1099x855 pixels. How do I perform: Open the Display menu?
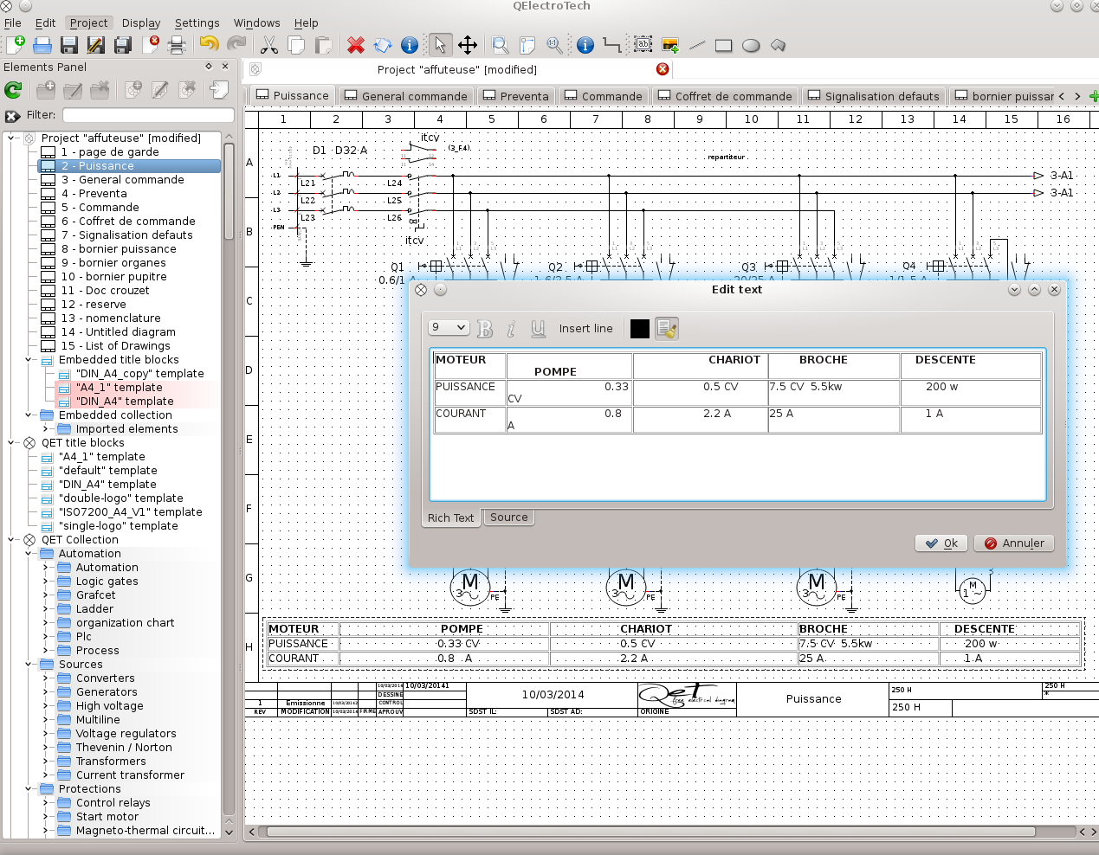pos(140,23)
